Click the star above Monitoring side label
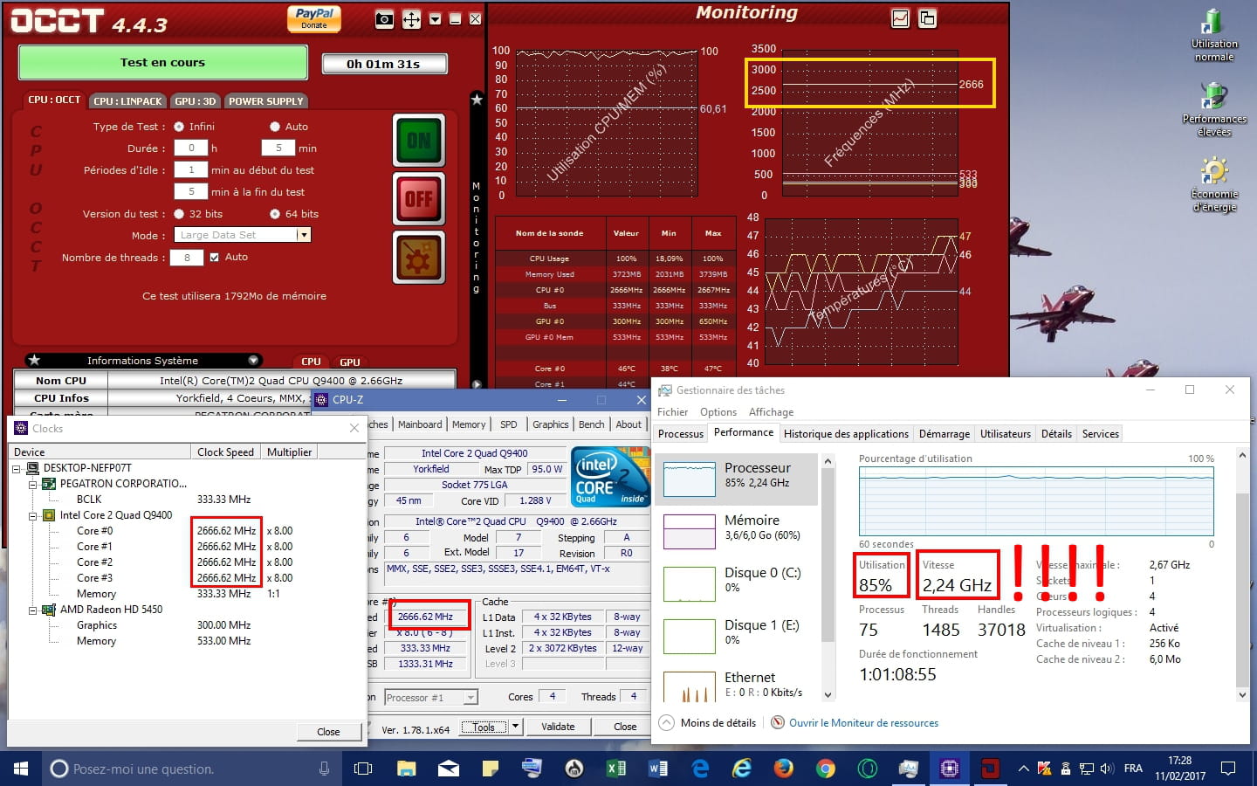1257x786 pixels. coord(477,100)
